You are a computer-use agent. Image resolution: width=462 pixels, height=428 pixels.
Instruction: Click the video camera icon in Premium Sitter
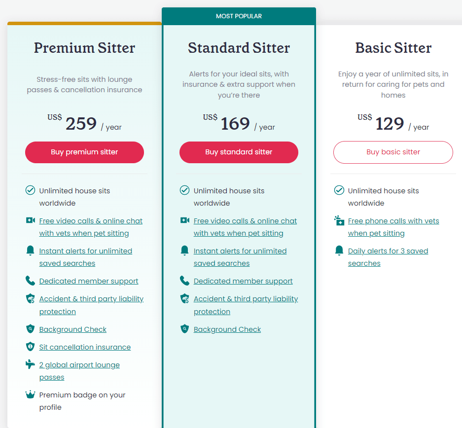coord(31,220)
